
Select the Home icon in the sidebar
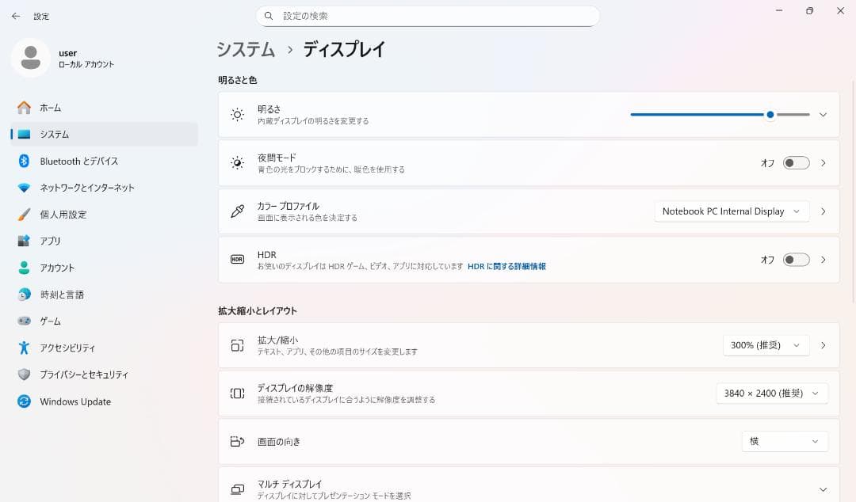[x=25, y=108]
